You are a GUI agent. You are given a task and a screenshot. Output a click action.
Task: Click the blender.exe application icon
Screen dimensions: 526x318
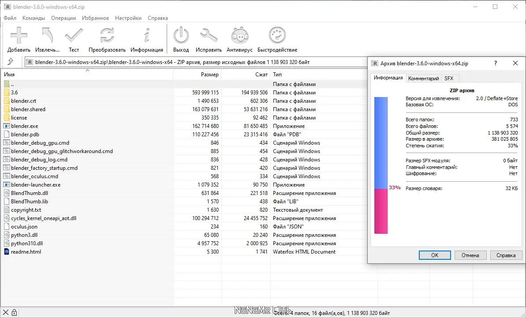tap(6, 126)
